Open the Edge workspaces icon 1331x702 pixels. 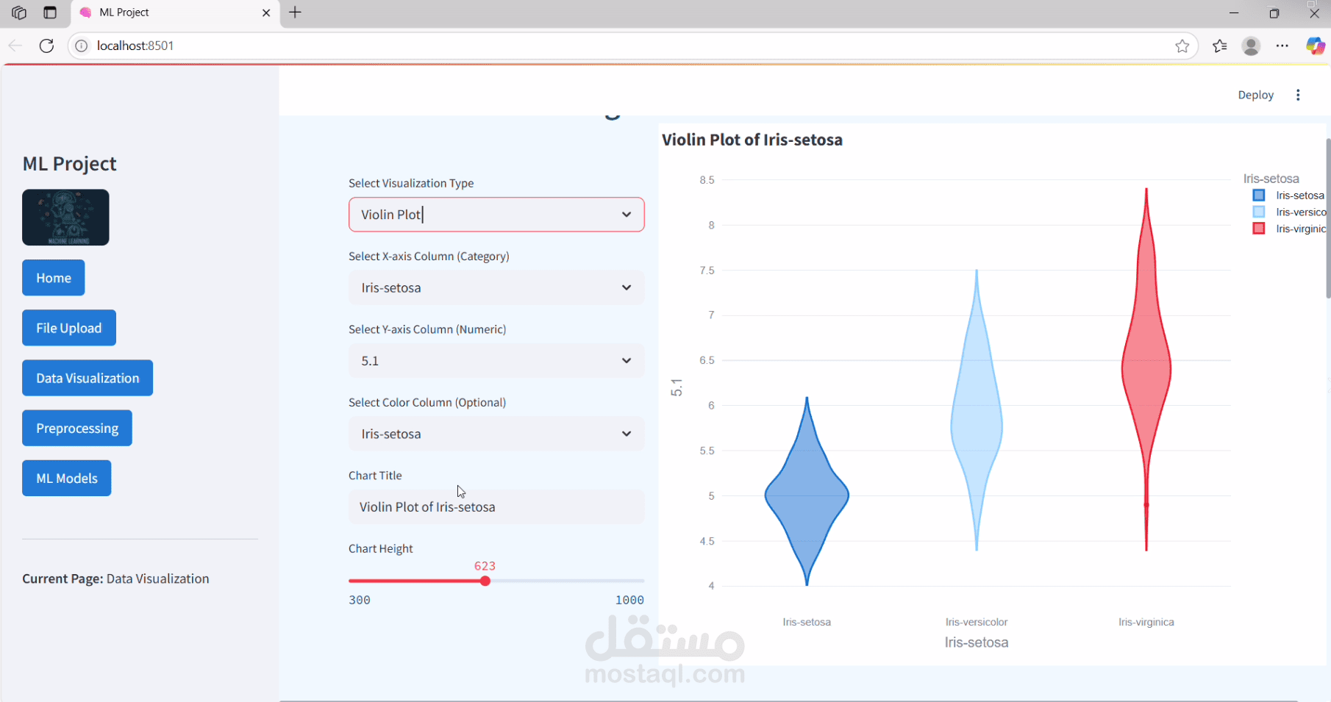(19, 12)
